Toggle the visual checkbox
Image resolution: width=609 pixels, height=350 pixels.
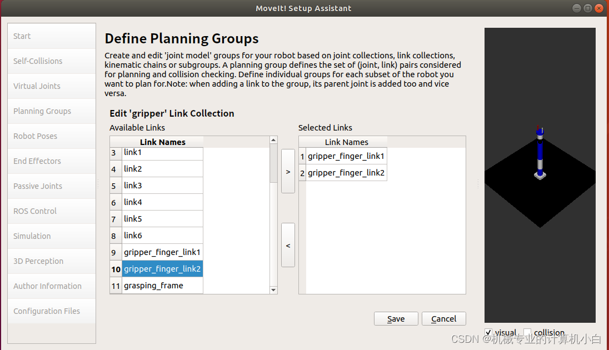[488, 332]
